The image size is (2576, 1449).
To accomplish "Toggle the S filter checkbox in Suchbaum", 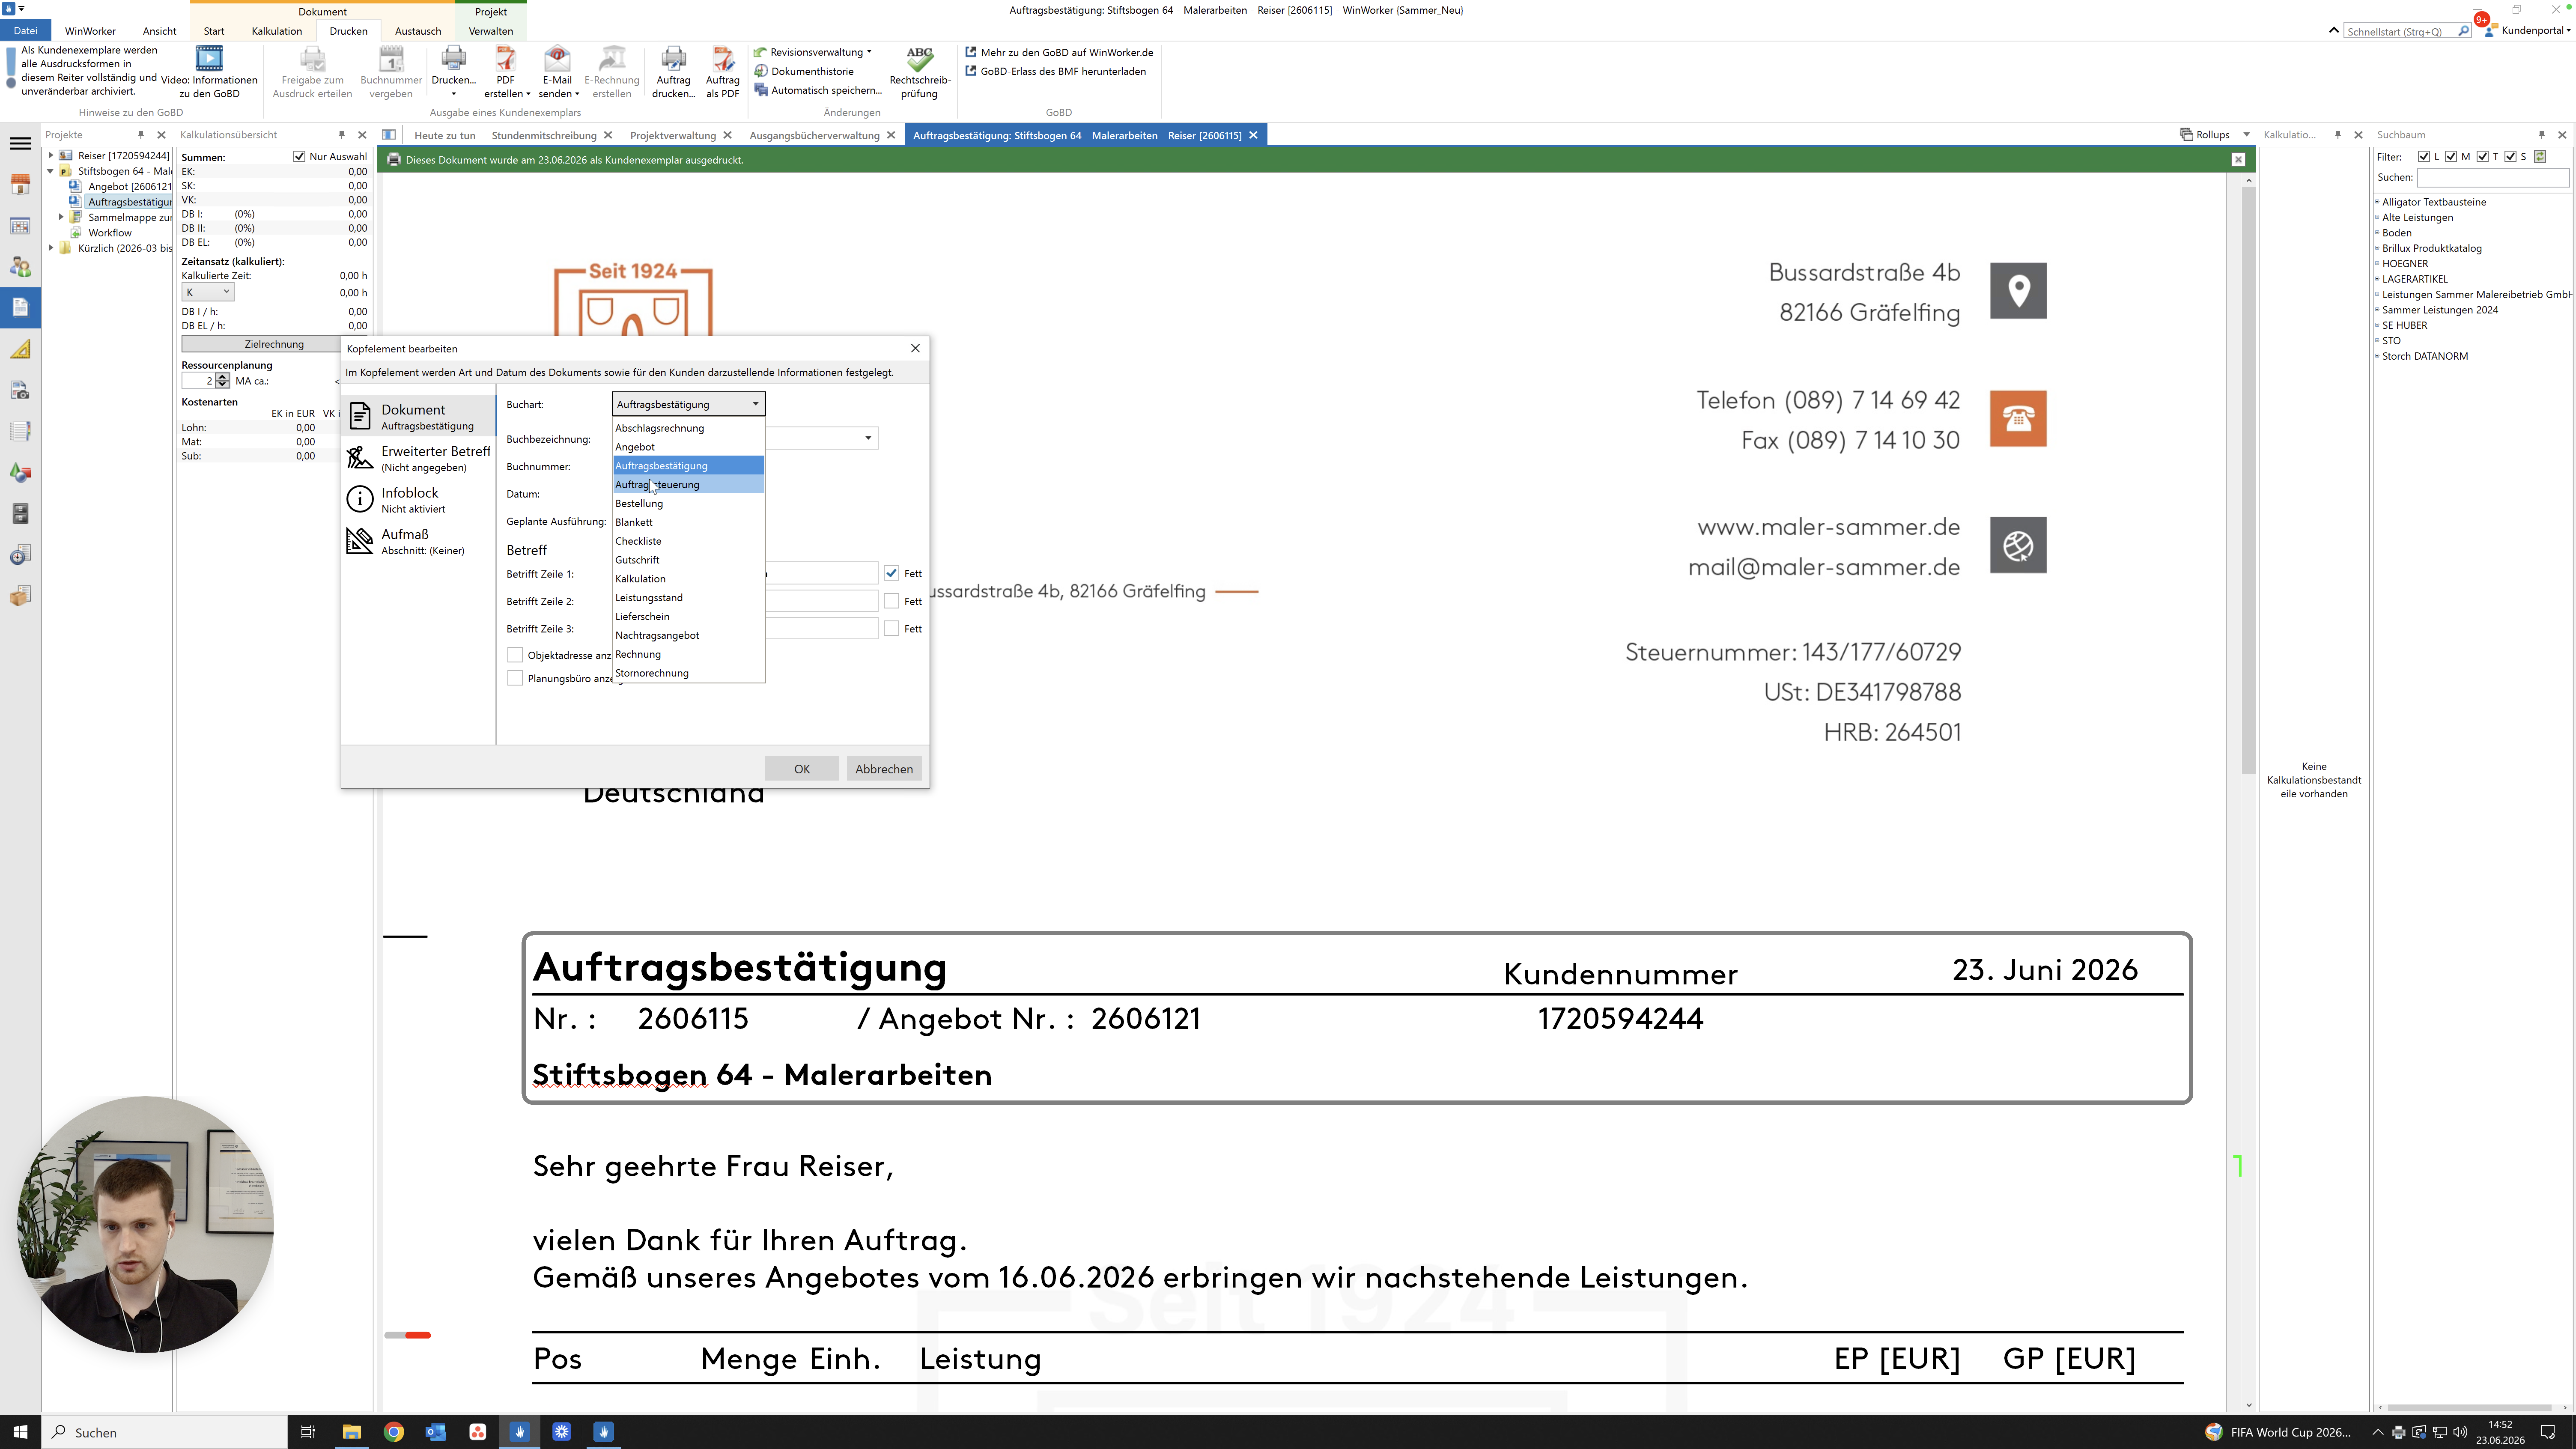I will [2510, 157].
